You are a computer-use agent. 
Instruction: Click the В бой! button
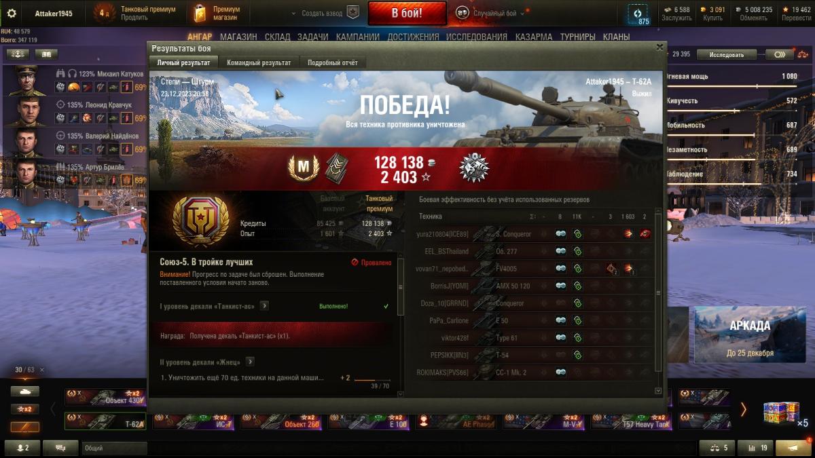[x=407, y=13]
